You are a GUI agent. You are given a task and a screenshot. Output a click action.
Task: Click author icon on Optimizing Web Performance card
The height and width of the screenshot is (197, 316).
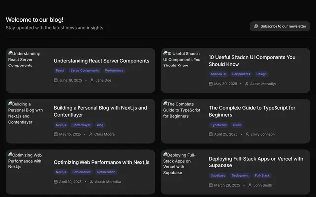tap(91, 182)
